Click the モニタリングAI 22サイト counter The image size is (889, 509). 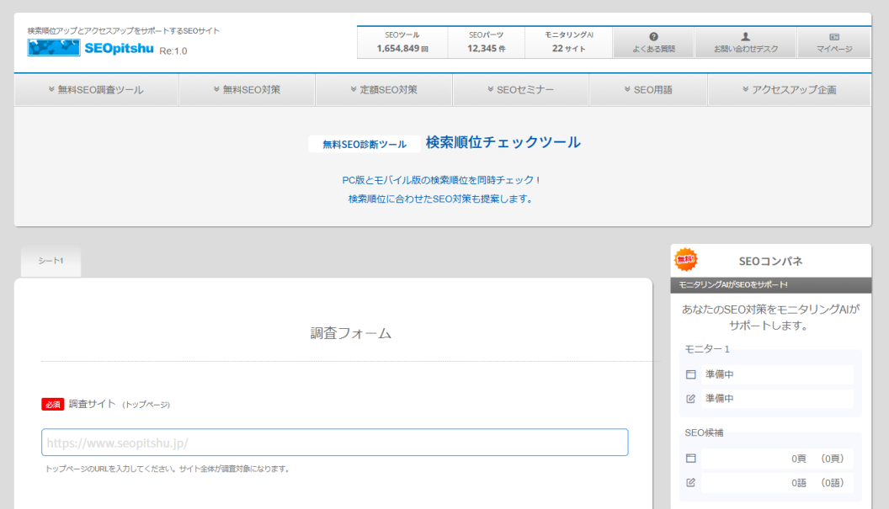[569, 42]
